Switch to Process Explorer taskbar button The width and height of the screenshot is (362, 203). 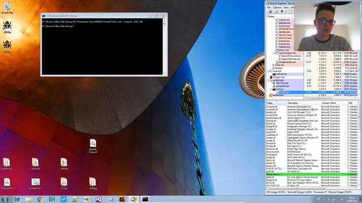[x=133, y=199]
